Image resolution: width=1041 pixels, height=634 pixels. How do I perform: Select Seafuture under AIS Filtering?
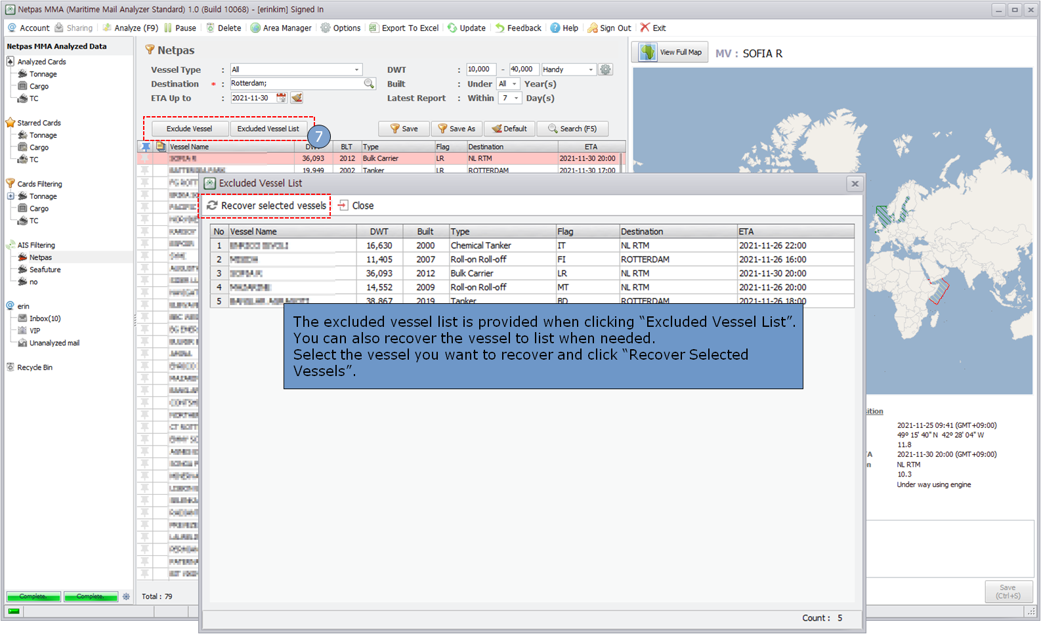[x=45, y=270]
